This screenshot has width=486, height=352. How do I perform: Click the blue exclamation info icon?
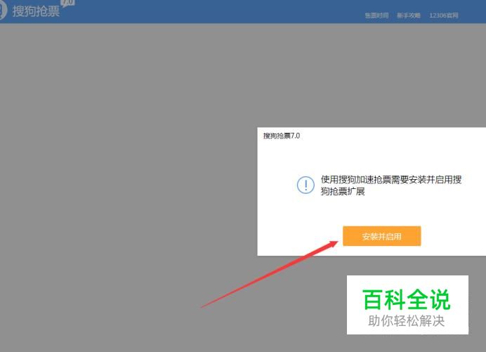click(306, 185)
